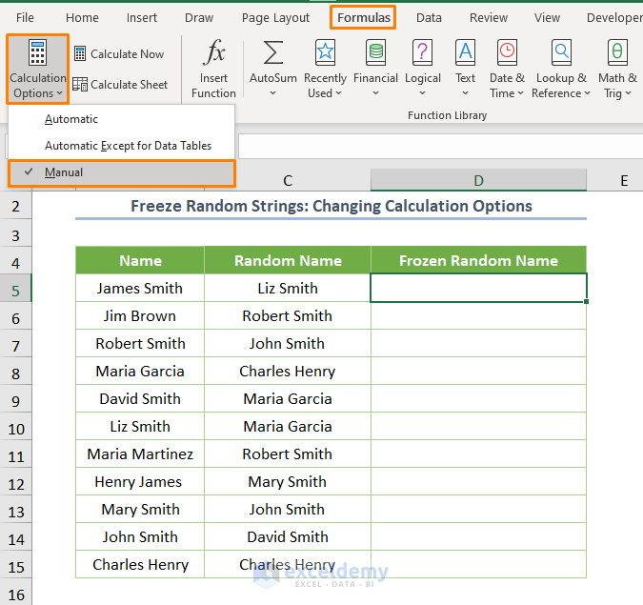Open the File tab
This screenshot has height=605, width=643.
25,18
